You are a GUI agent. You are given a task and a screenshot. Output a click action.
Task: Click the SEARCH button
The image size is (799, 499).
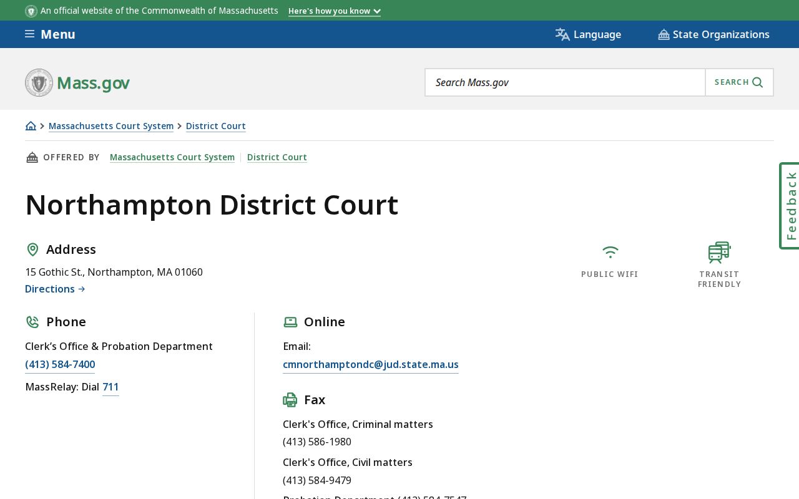(x=739, y=82)
